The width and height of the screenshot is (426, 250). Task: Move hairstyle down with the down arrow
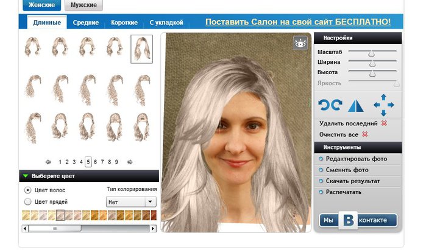tap(383, 113)
